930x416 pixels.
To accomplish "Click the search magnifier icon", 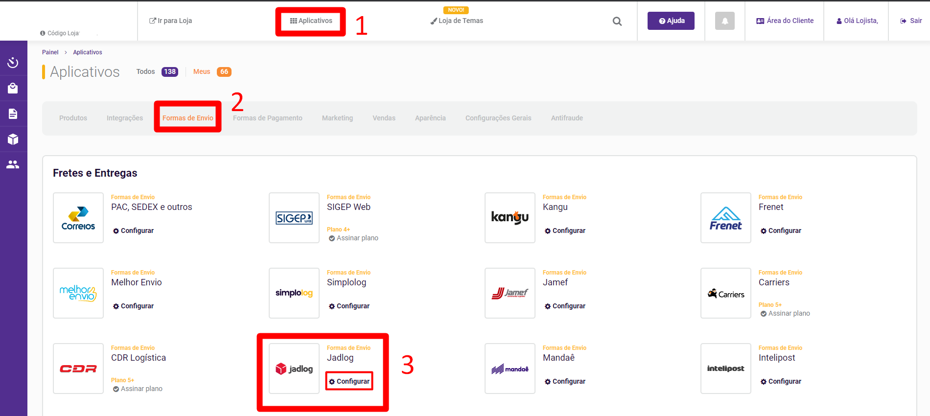I will pos(617,21).
